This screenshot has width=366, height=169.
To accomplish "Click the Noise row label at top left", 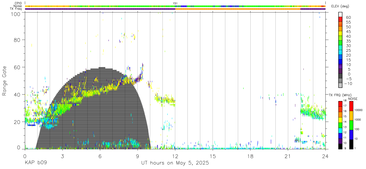I will tap(18, 6).
